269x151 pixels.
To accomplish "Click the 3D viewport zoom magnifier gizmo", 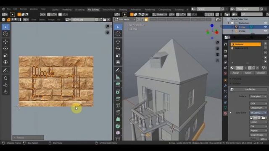I will pyautogui.click(x=217, y=42).
